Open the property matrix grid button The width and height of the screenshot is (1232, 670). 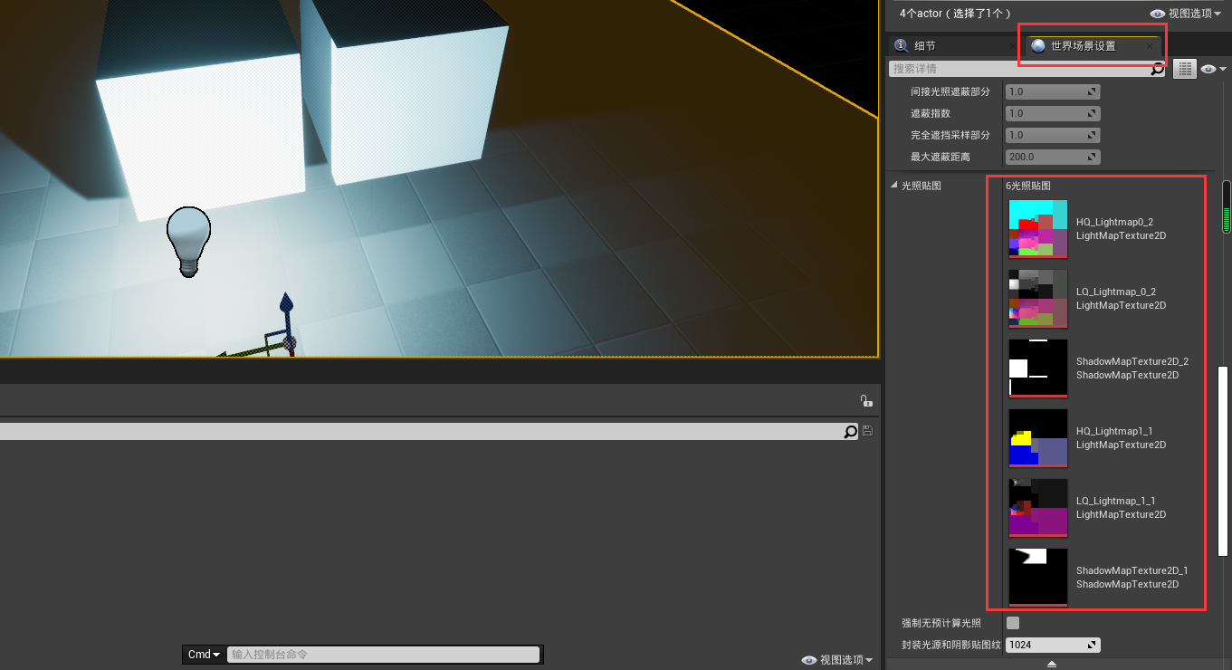tap(1184, 69)
